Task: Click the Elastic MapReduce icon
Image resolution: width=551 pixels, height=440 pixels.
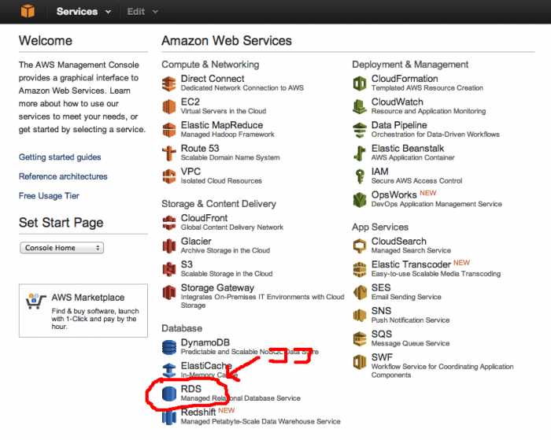Action: pyautogui.click(x=169, y=130)
